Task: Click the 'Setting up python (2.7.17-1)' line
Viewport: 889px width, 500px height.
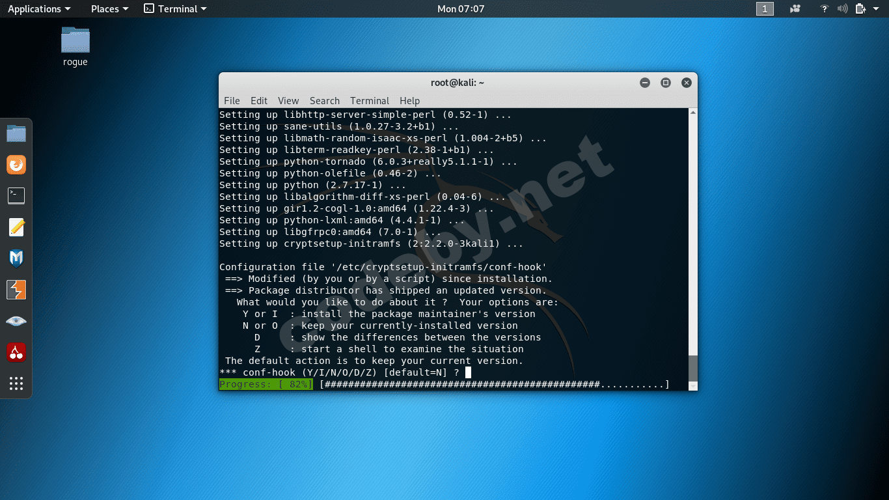Action: pyautogui.click(x=313, y=185)
